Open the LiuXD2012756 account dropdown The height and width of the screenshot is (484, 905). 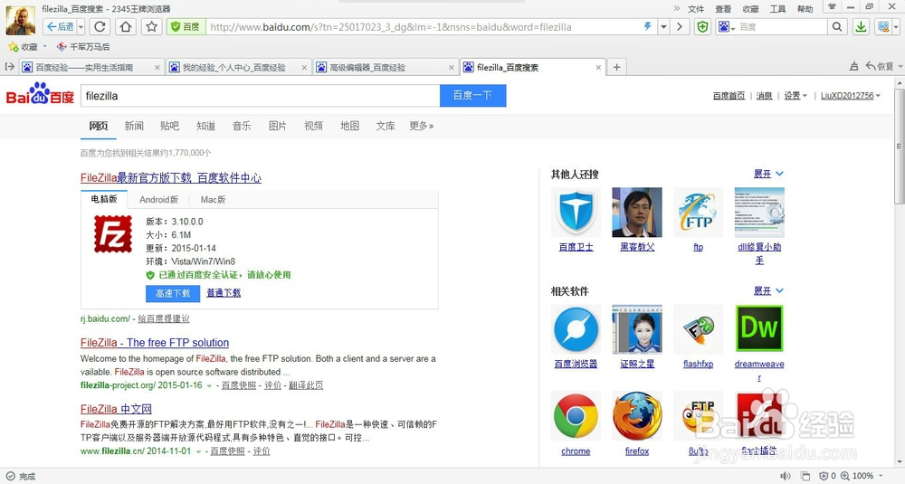click(x=851, y=96)
